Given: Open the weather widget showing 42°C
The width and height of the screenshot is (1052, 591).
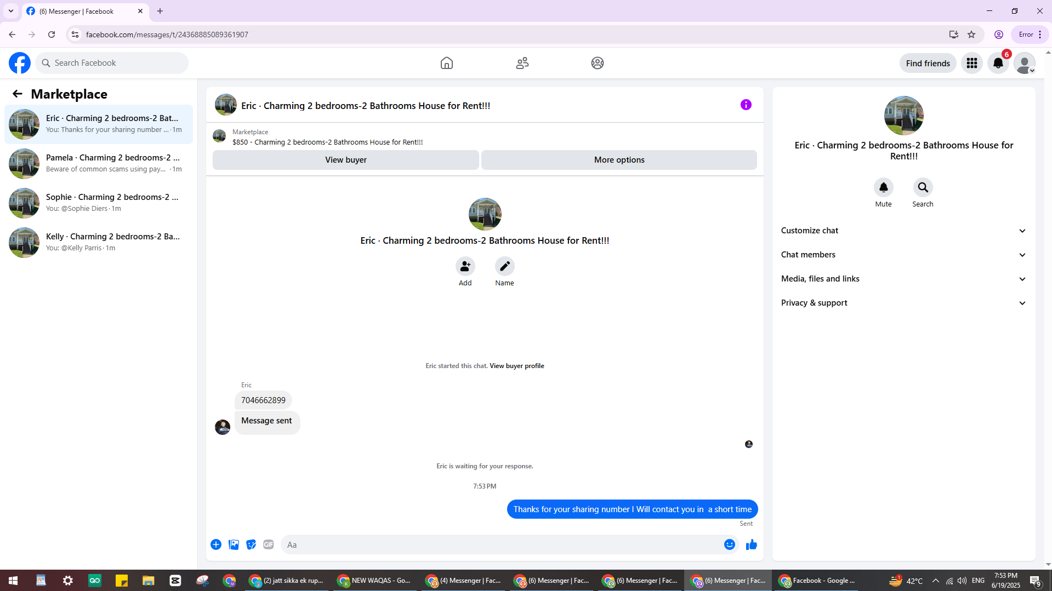Looking at the screenshot, I should [906, 581].
